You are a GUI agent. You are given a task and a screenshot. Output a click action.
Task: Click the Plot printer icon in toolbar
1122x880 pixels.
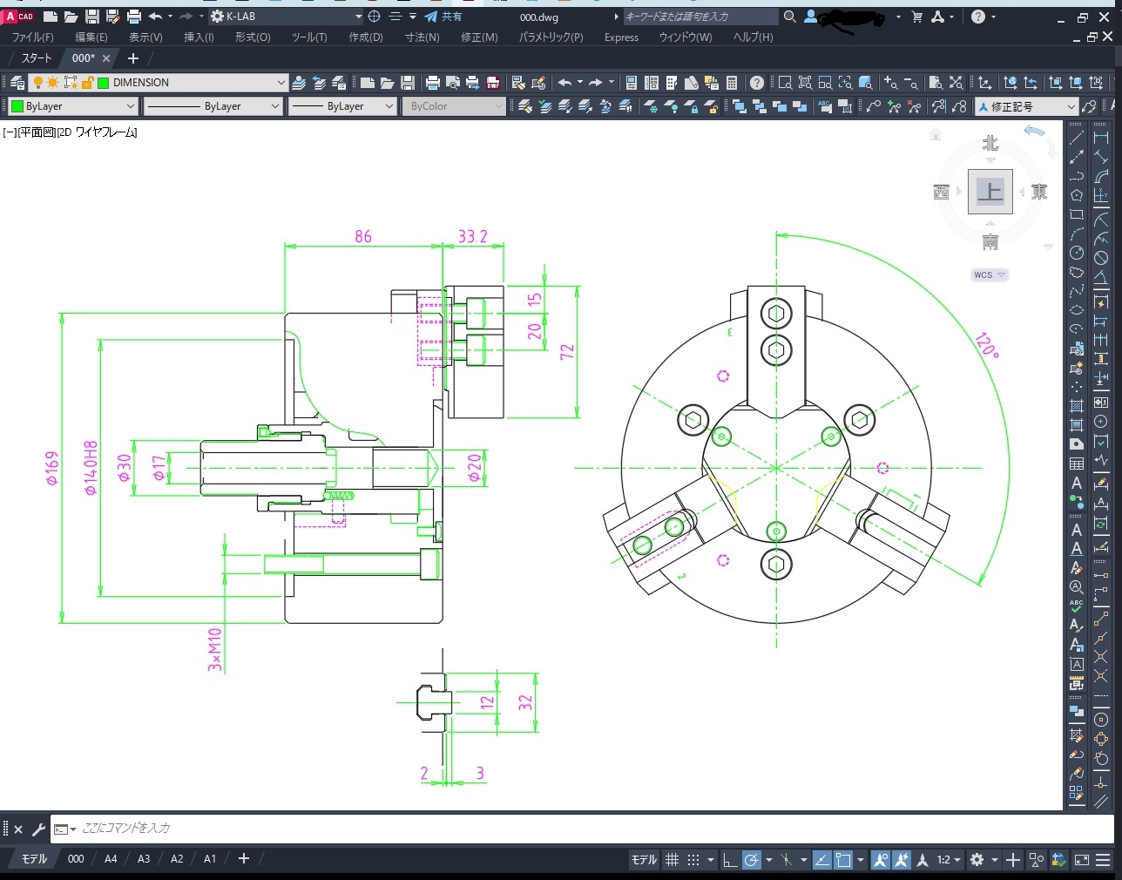coord(432,83)
